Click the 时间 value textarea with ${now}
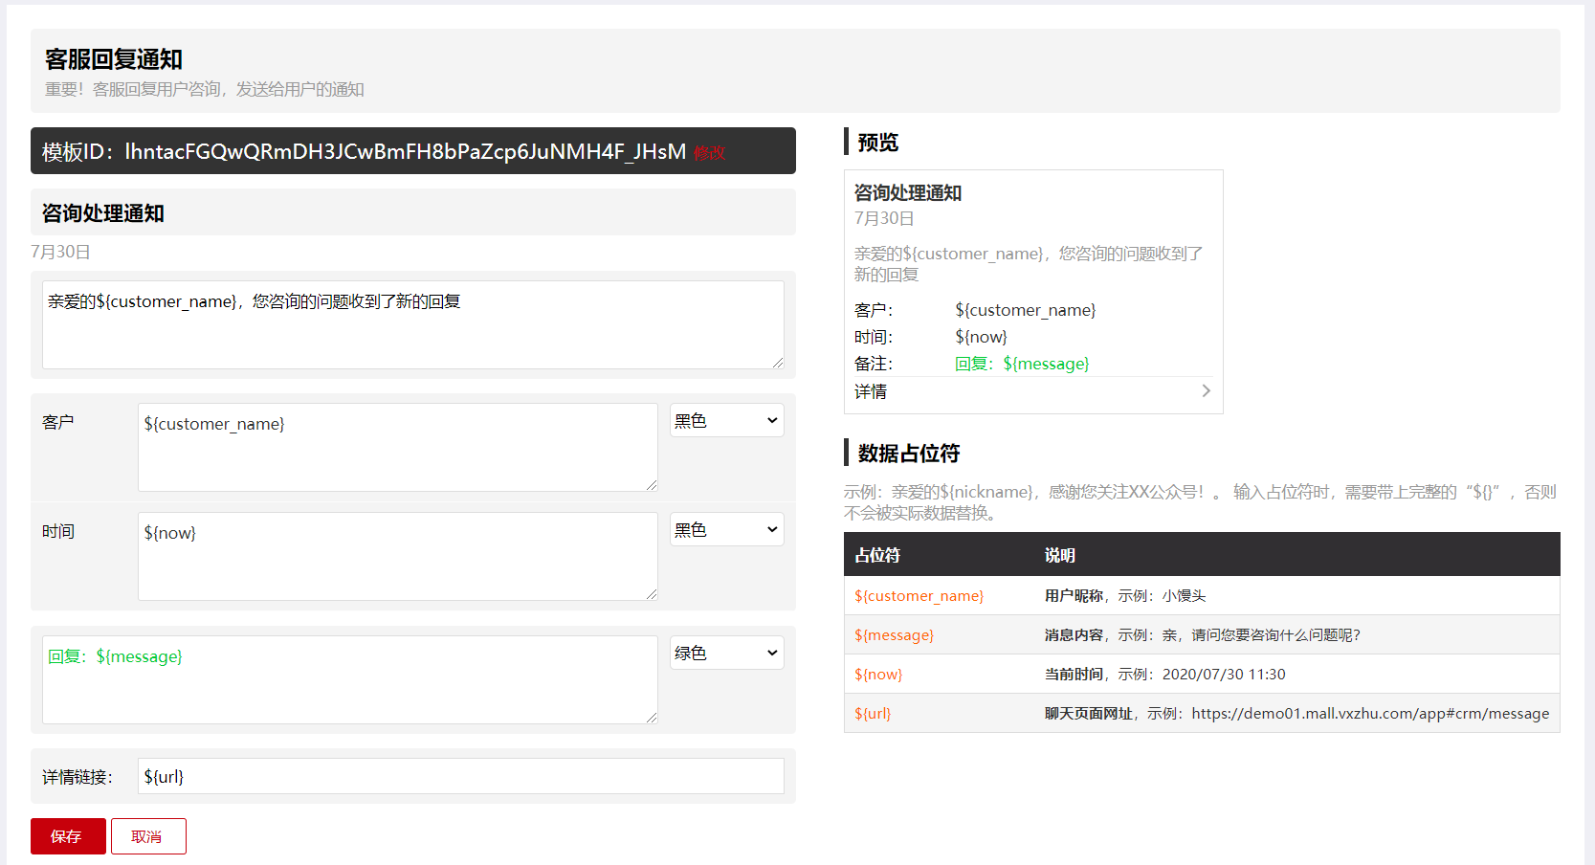1595x865 pixels. click(397, 557)
